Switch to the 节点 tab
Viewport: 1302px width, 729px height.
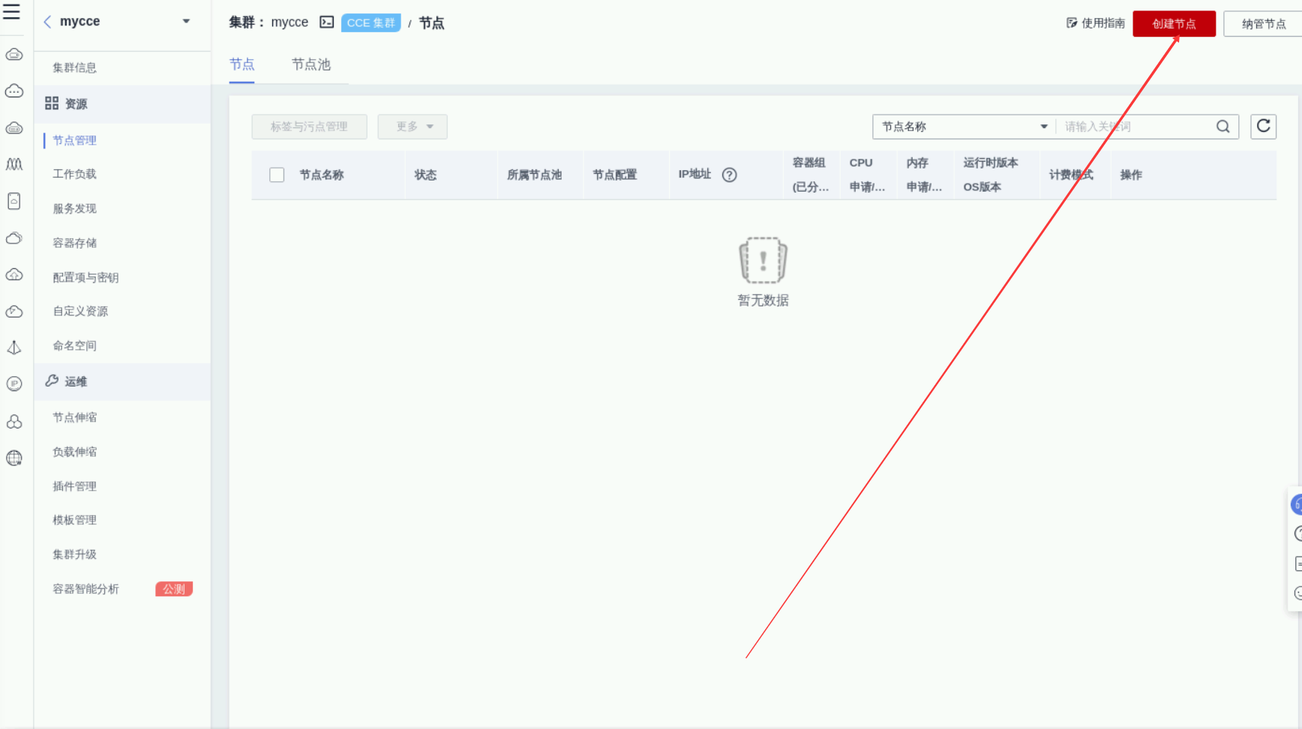coord(242,64)
